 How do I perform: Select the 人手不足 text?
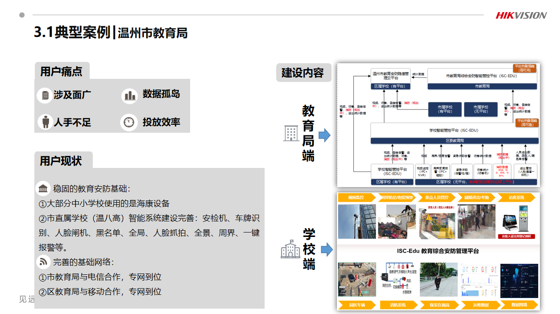[72, 122]
